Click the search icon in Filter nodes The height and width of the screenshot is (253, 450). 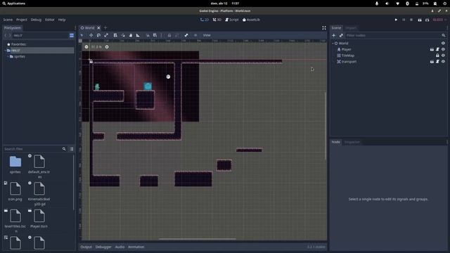click(444, 35)
